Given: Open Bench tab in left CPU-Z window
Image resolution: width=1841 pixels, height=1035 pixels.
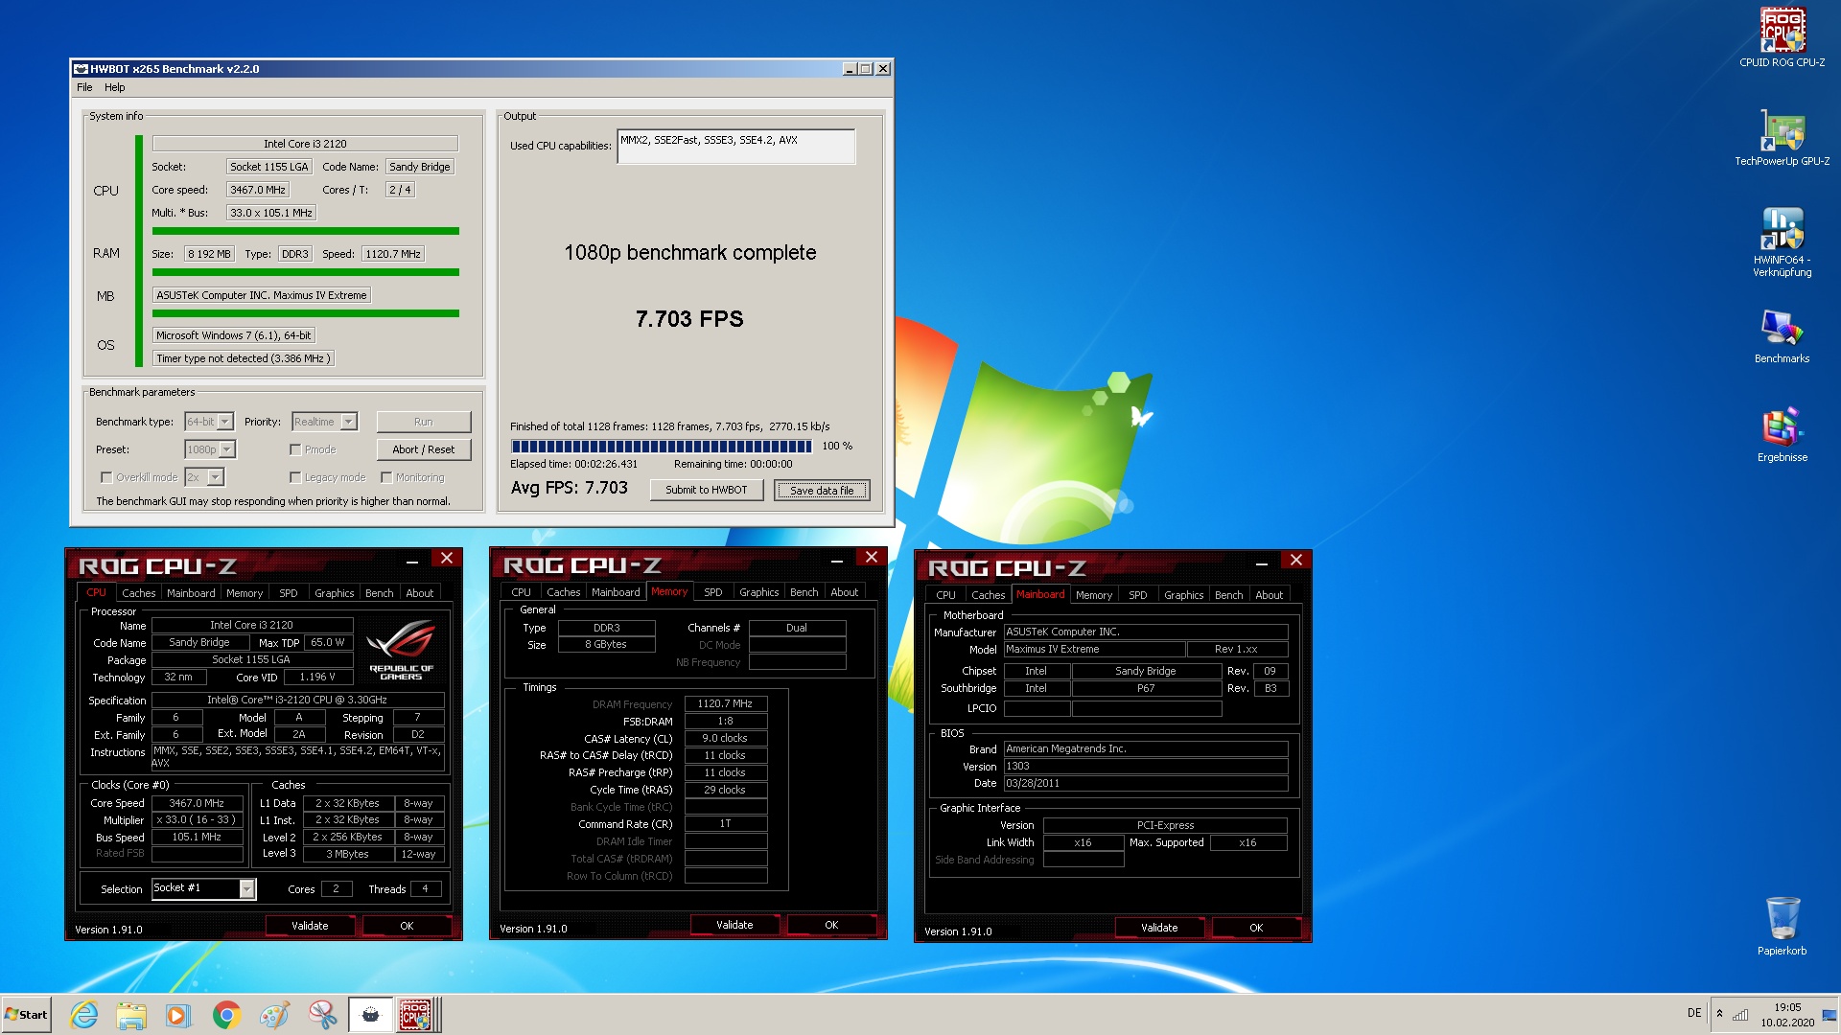Looking at the screenshot, I should 380,593.
